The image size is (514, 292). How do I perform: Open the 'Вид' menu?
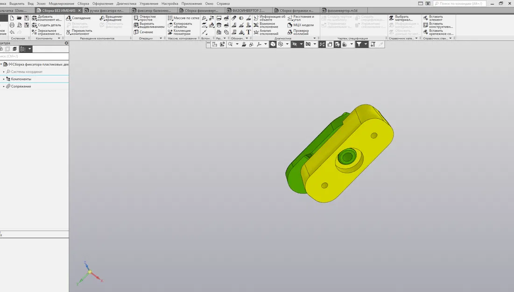(x=30, y=4)
